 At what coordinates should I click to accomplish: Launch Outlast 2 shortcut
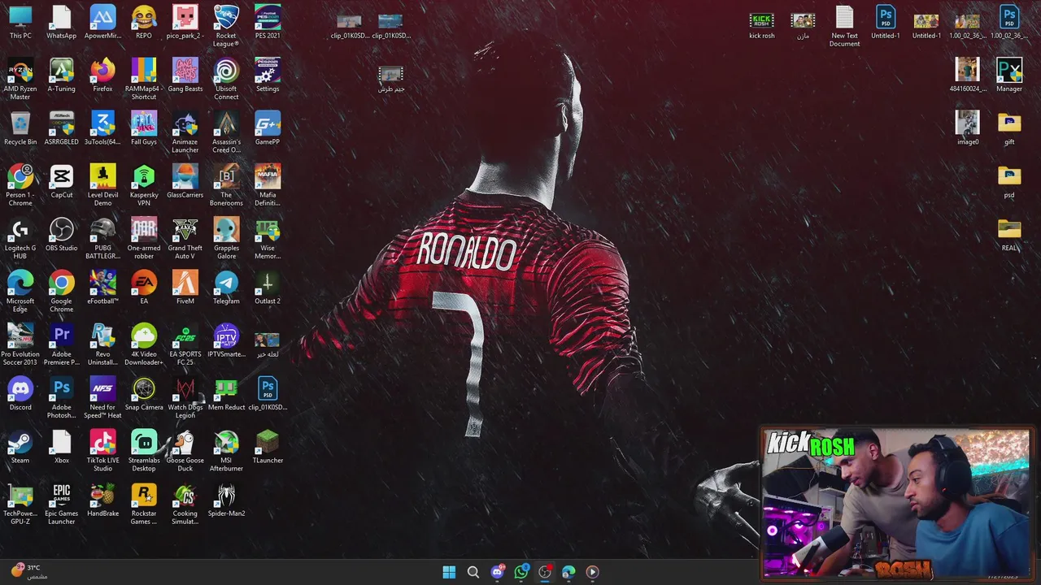click(x=268, y=288)
